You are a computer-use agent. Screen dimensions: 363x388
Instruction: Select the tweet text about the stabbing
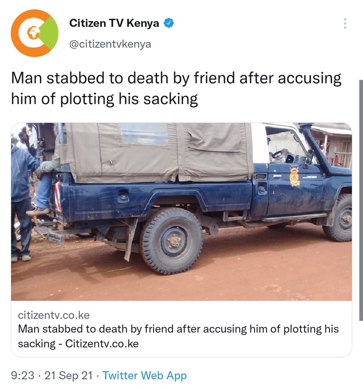click(x=176, y=89)
